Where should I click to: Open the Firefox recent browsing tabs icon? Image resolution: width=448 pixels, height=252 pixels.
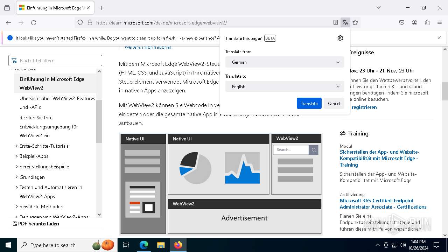(7, 8)
